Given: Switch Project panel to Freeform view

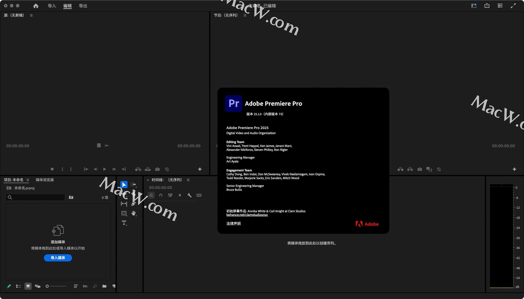Looking at the screenshot, I should coord(38,286).
